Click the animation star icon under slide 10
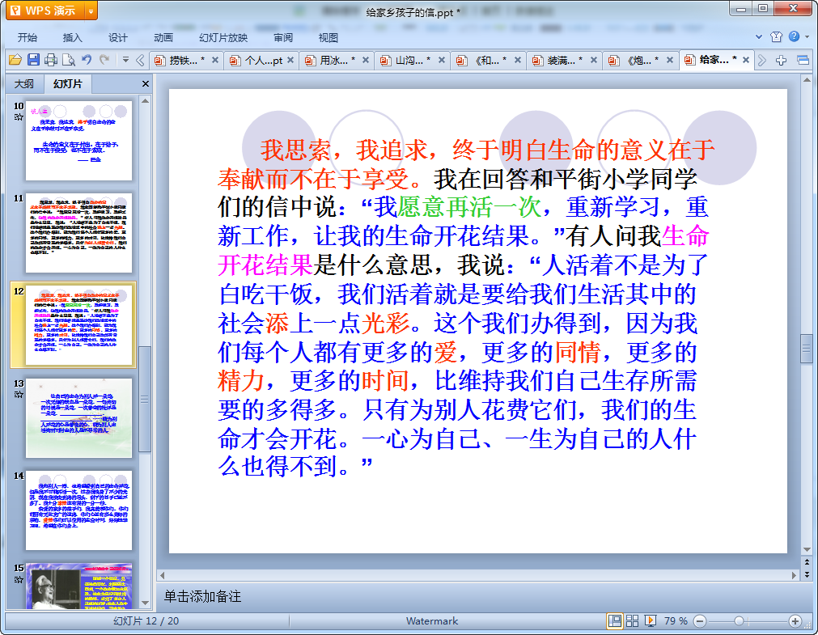This screenshot has height=635, width=818. coord(19,116)
